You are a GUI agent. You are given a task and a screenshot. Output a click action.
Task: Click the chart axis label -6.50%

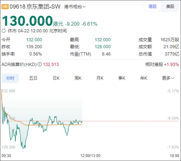(173, 118)
